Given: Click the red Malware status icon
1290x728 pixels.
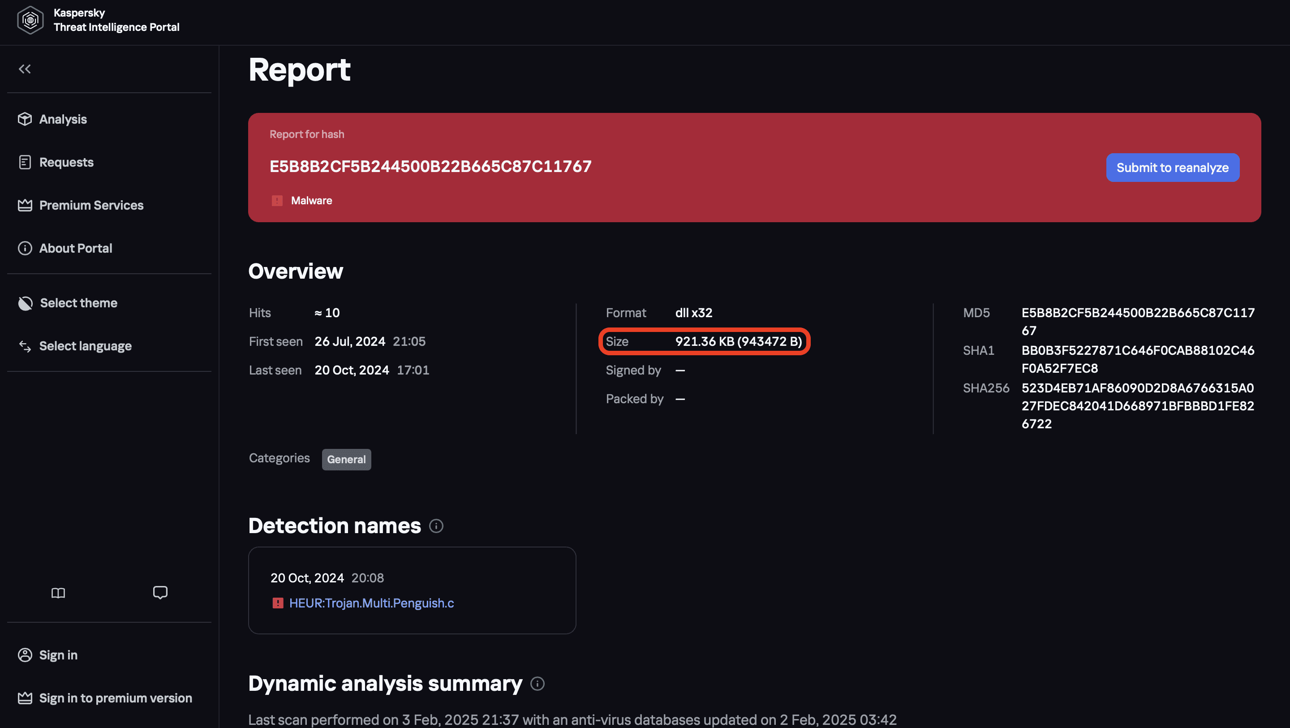Looking at the screenshot, I should [277, 201].
